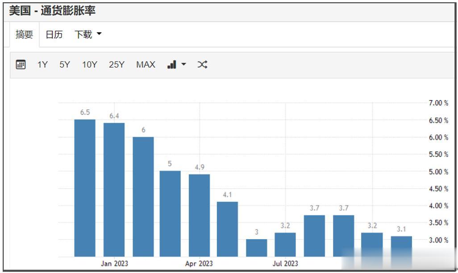The image size is (458, 273).
Task: Click the bar labeled 6
Action: [143, 197]
